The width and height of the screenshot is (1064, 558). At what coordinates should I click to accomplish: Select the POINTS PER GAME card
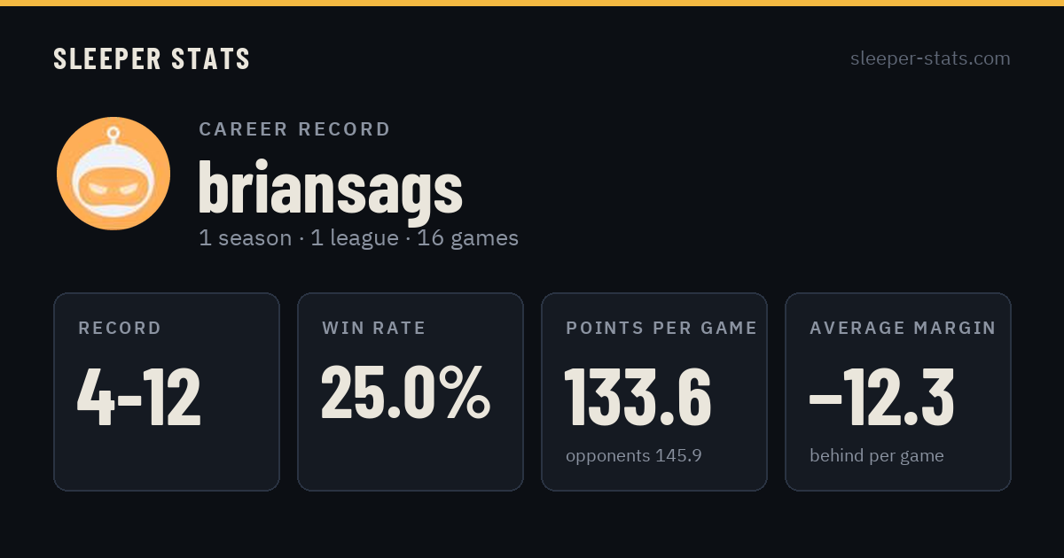click(654, 391)
